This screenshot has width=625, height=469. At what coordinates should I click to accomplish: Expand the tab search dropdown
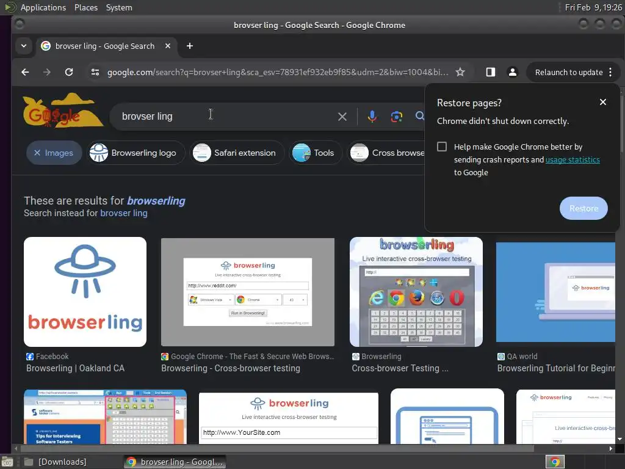pos(24,46)
